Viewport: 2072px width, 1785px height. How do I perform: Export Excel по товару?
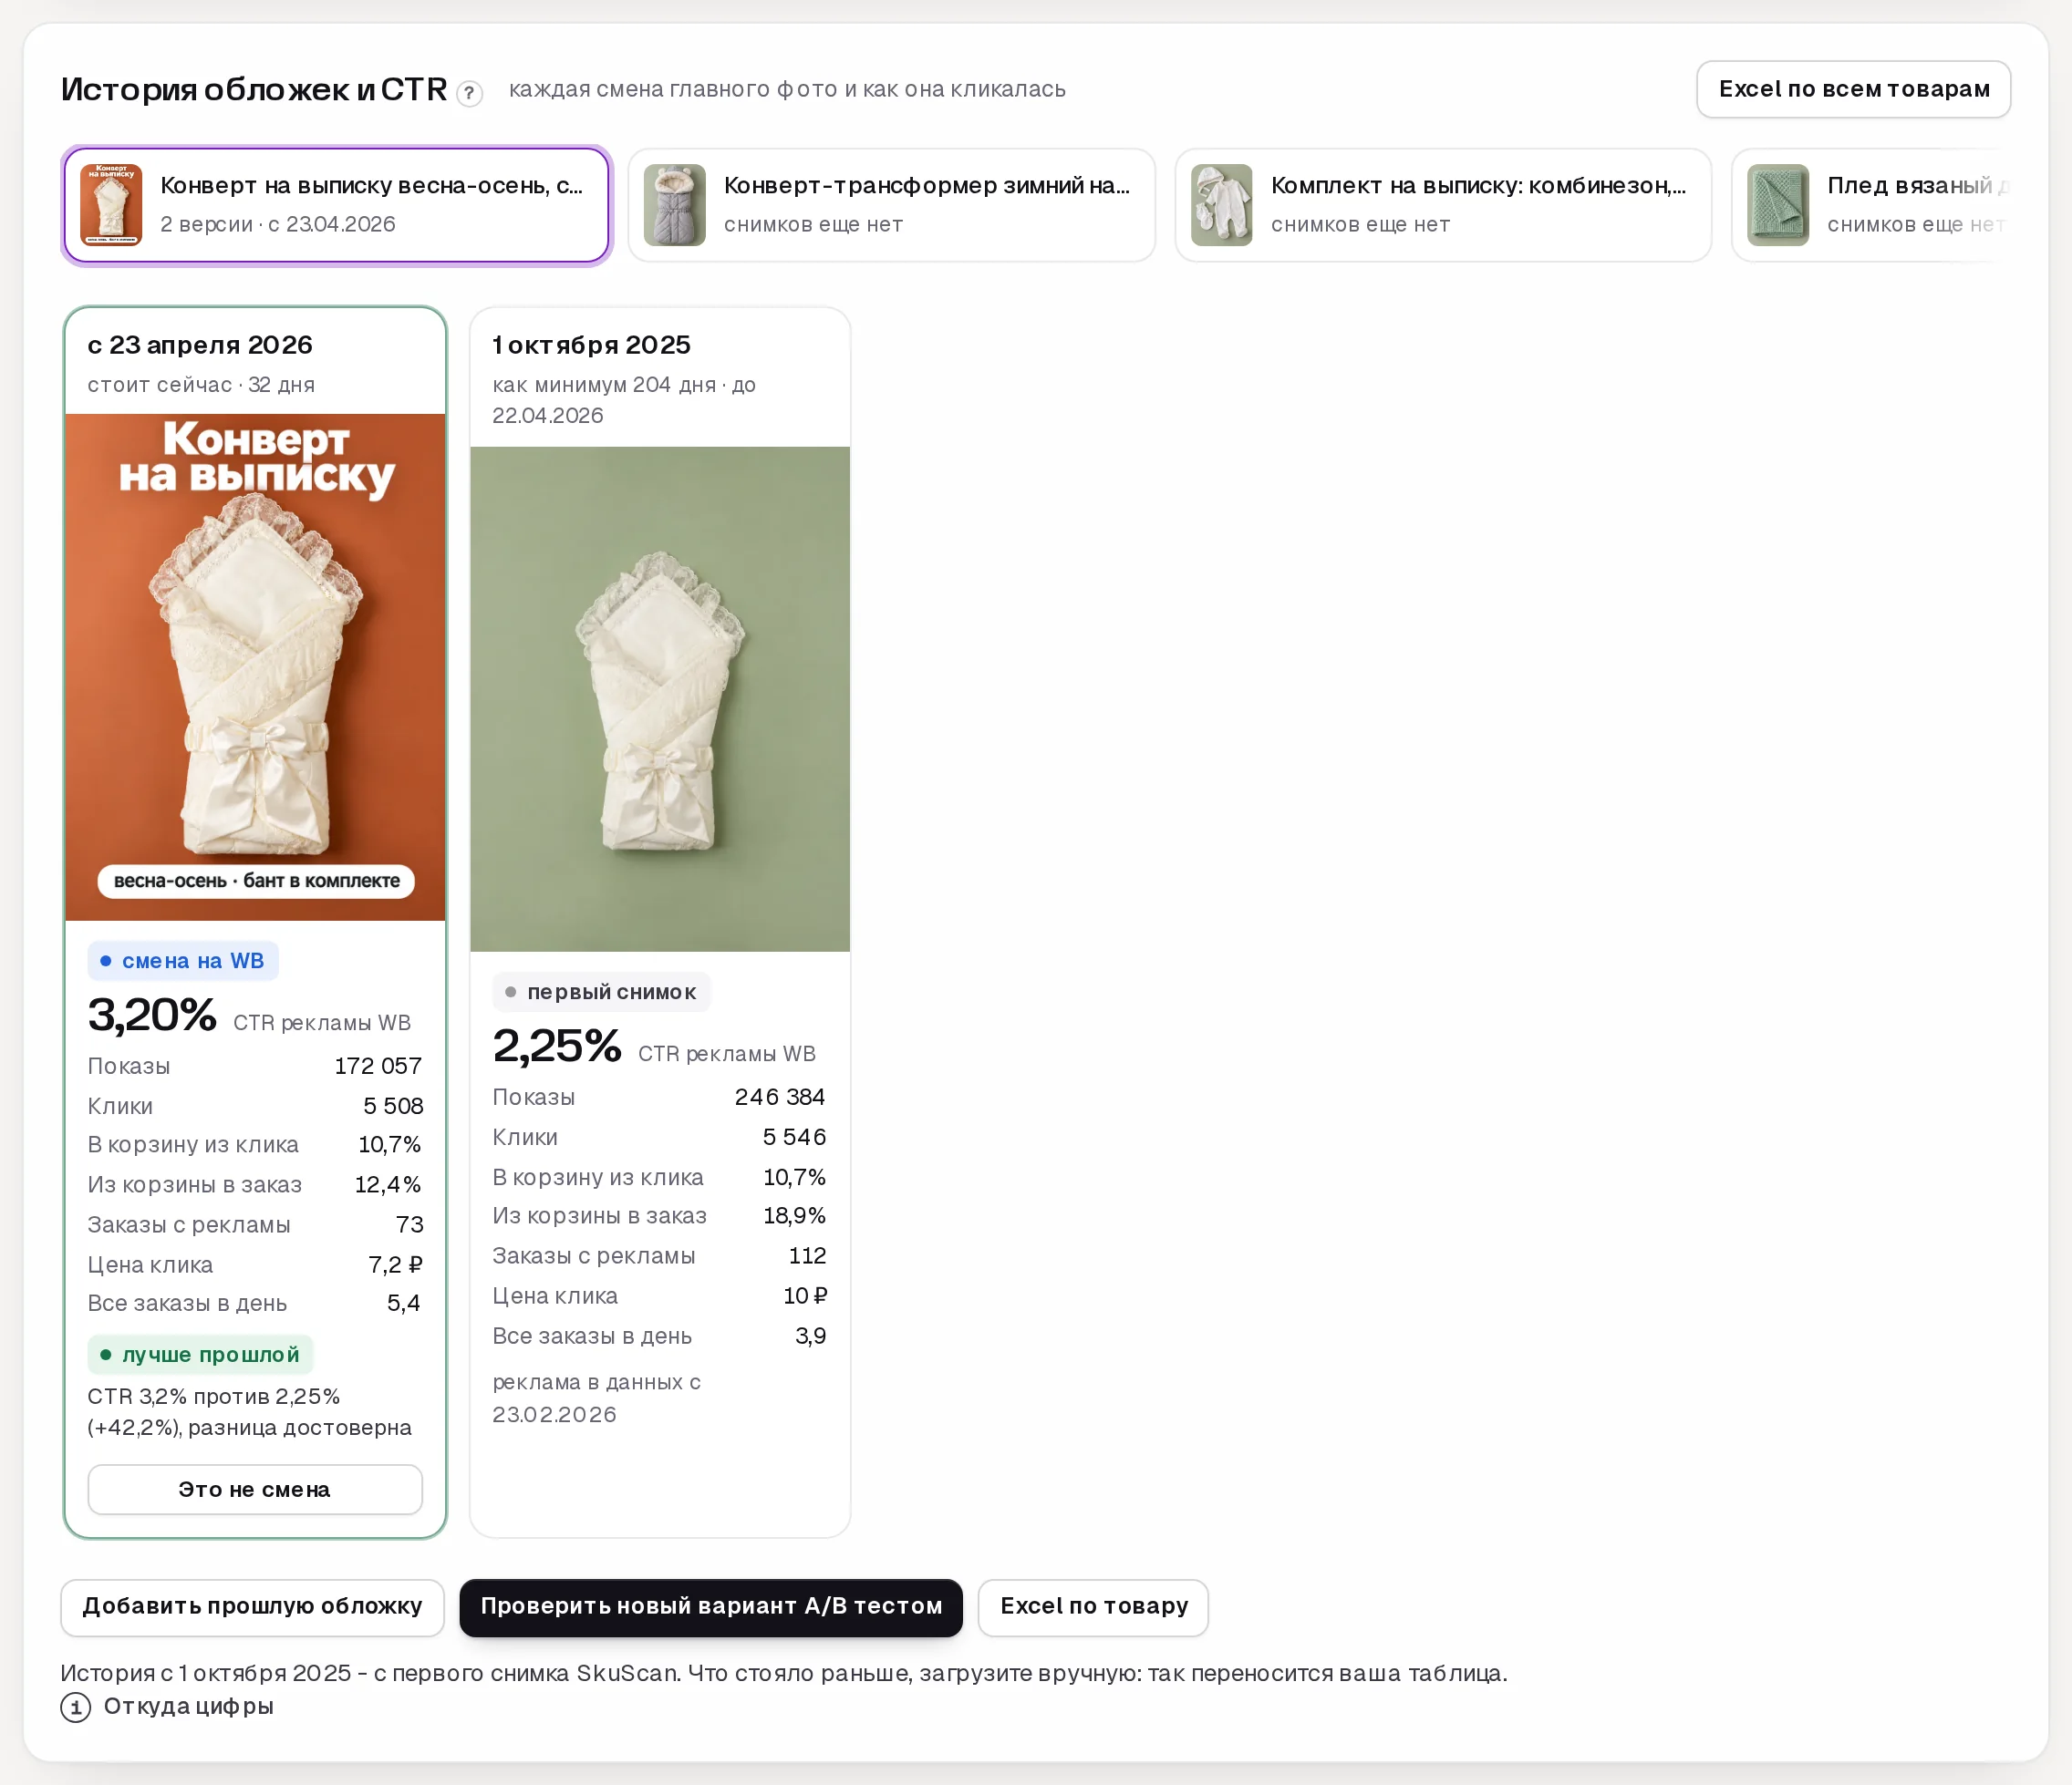click(1093, 1607)
